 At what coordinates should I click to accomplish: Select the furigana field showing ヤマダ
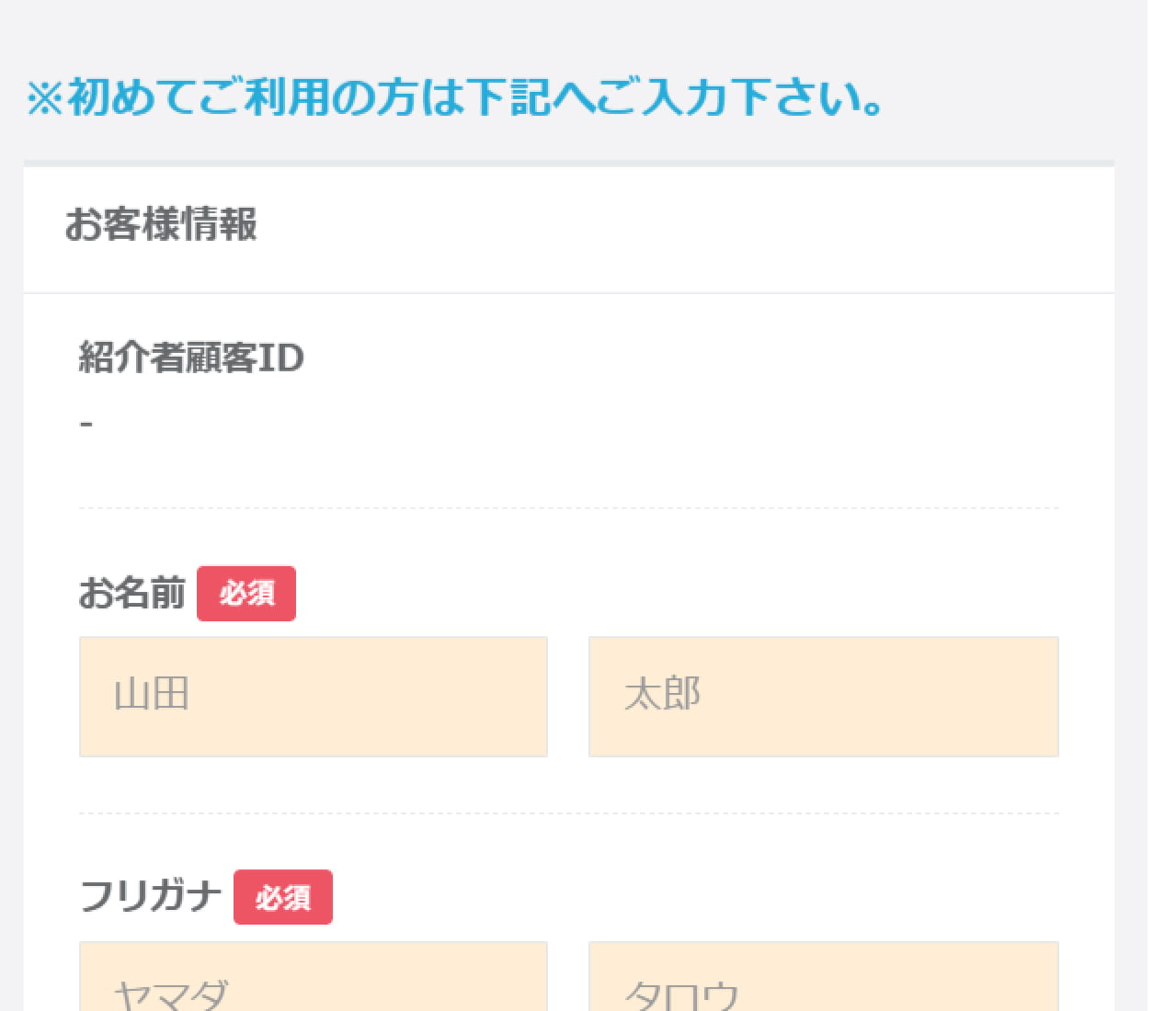313,979
